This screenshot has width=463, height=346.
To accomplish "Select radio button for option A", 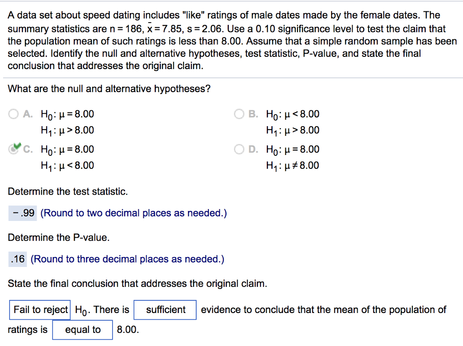I will (13, 114).
